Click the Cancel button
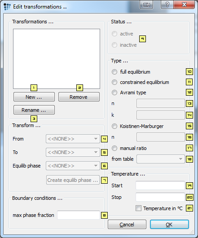Screen dimensions: 198x238 127,225
